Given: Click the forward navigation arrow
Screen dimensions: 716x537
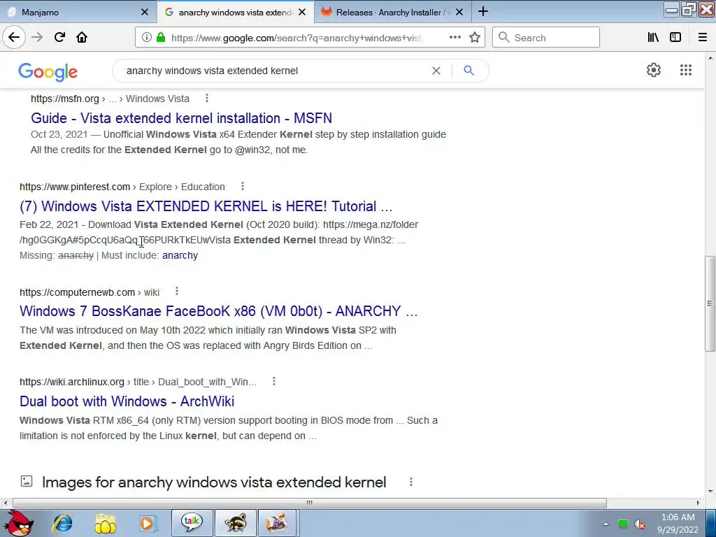Looking at the screenshot, I should [x=37, y=38].
